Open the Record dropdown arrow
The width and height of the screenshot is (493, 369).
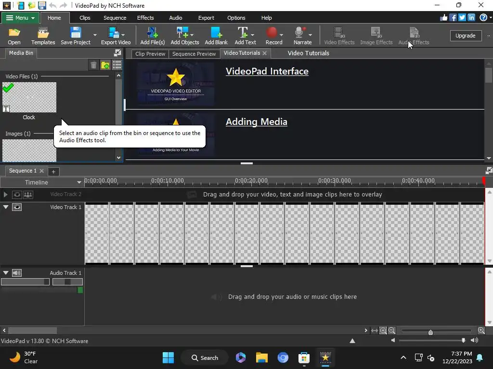(x=281, y=35)
